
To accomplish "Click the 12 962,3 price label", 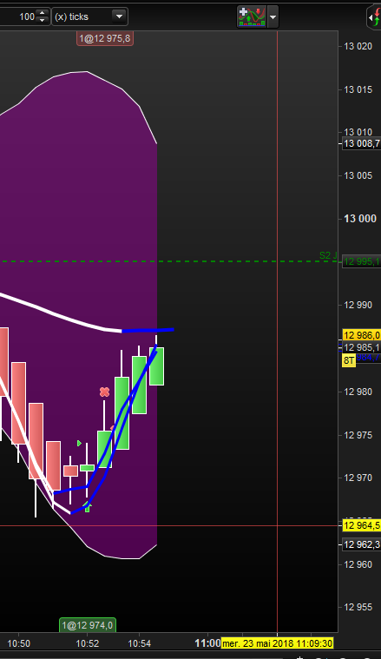I will coord(362,544).
